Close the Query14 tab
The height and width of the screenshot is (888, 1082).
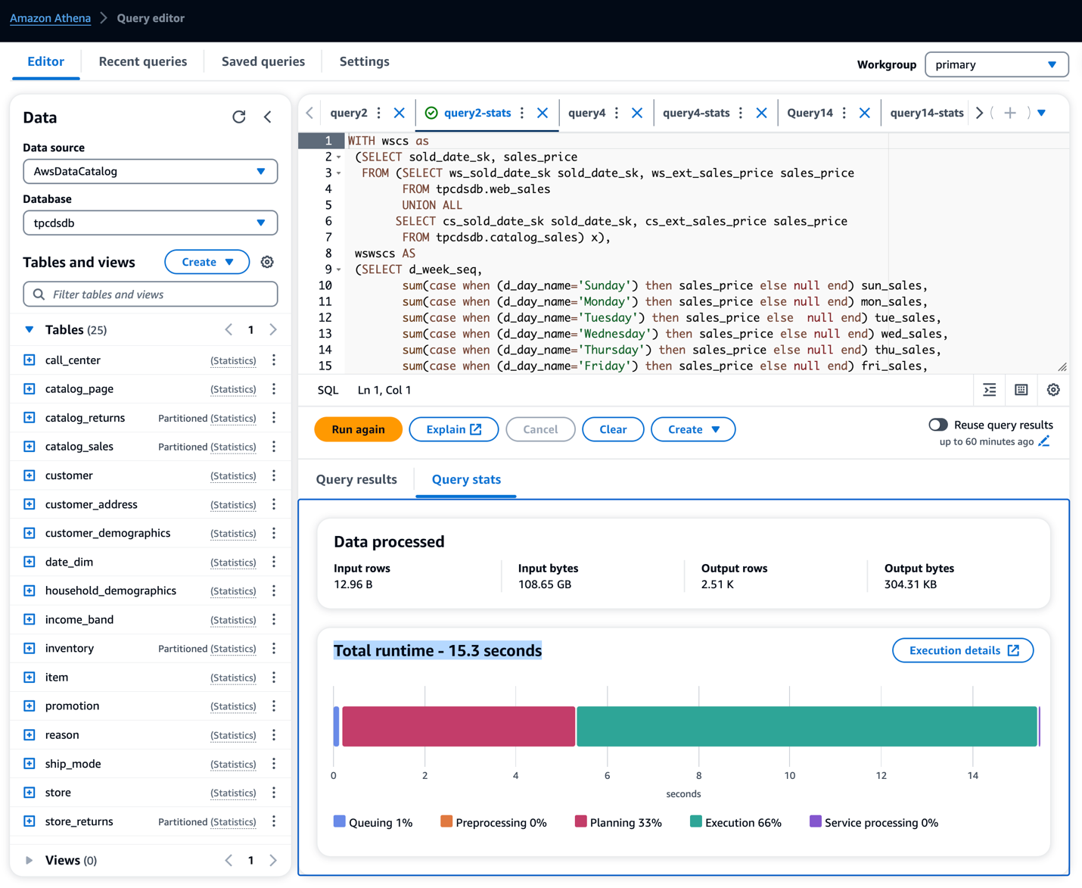click(865, 113)
